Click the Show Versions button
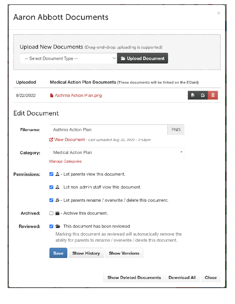Screen dimensions: 235x304 tap(124, 253)
